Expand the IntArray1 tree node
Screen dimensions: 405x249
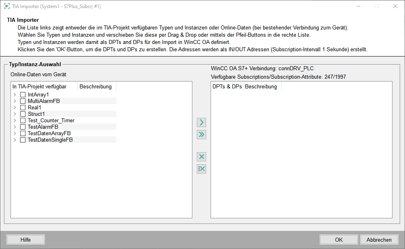(15, 94)
